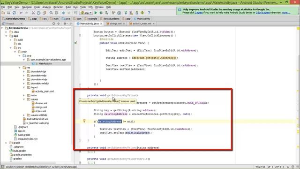300x169 pixels.
Task: Click the navigate Forward arrow icon
Action: [x=69, y=13]
